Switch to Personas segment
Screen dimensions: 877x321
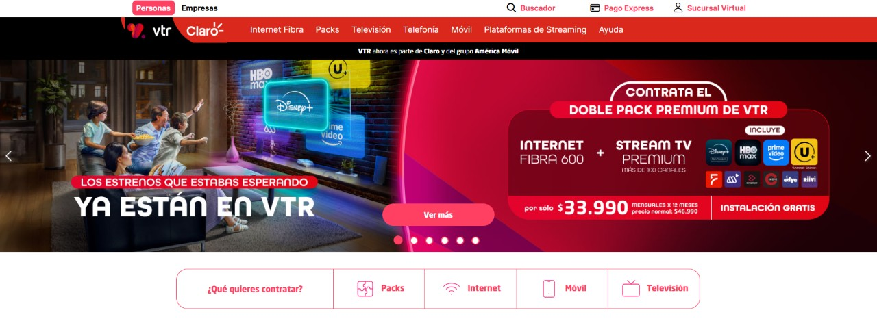153,8
